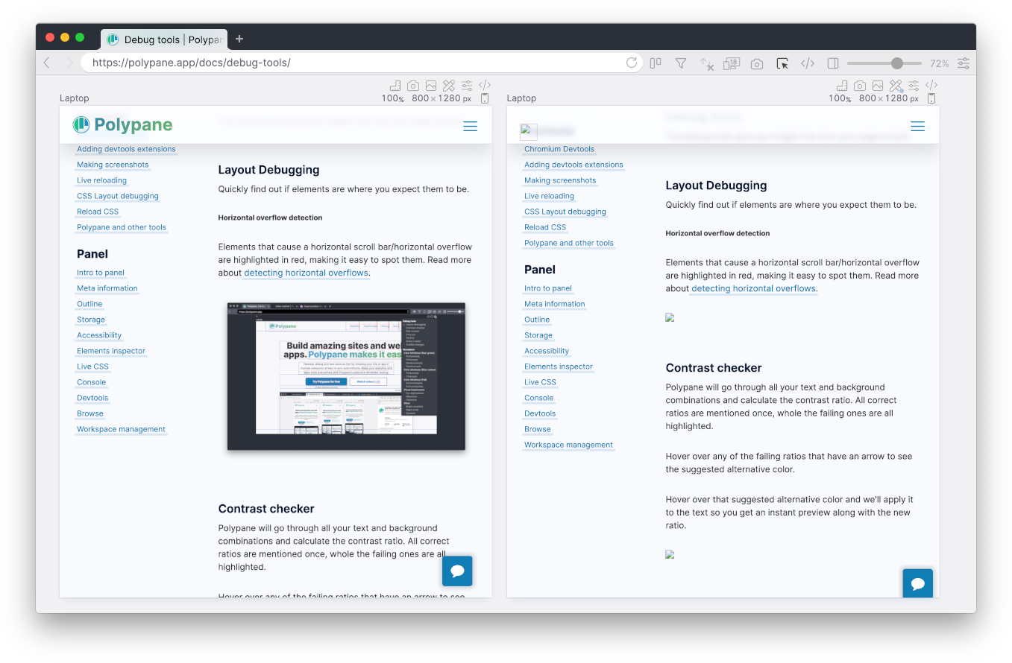Take a screenshot with the main toolbar camera icon
The image size is (1012, 663).
click(757, 64)
